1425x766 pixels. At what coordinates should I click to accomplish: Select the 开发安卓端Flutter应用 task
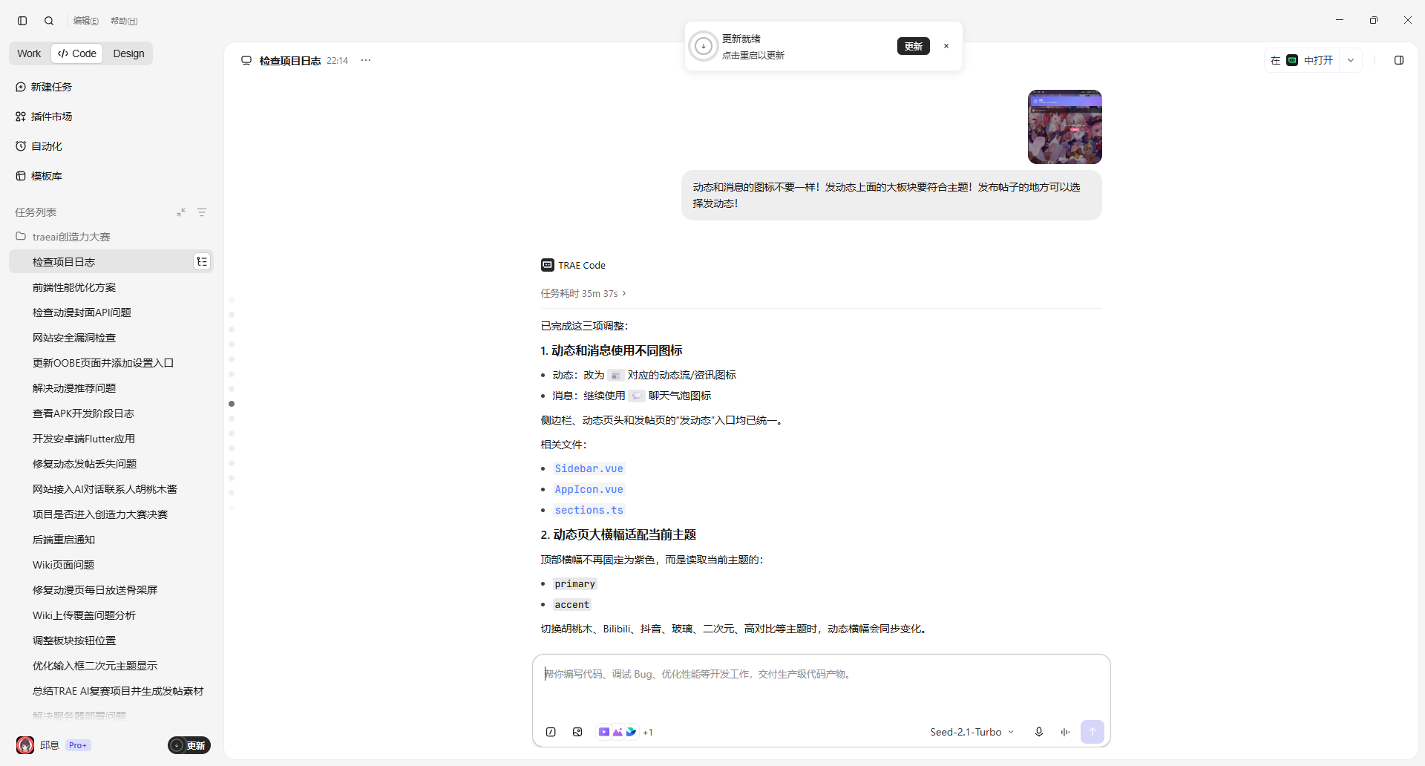coord(111,439)
